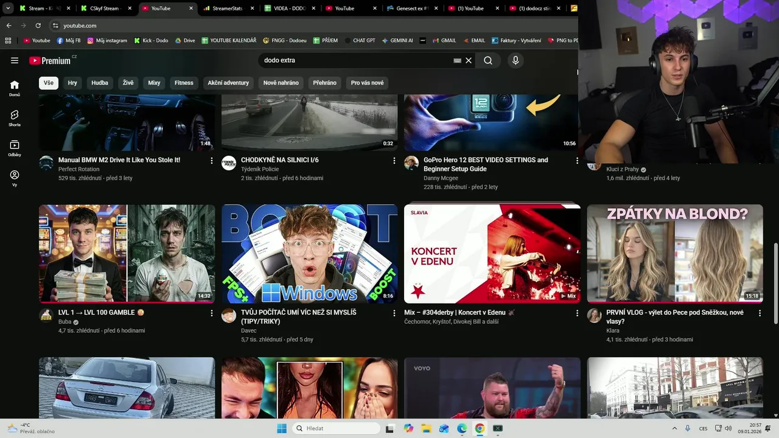
Task: Open the YouTube guide hamburger menu
Action: coord(15,60)
